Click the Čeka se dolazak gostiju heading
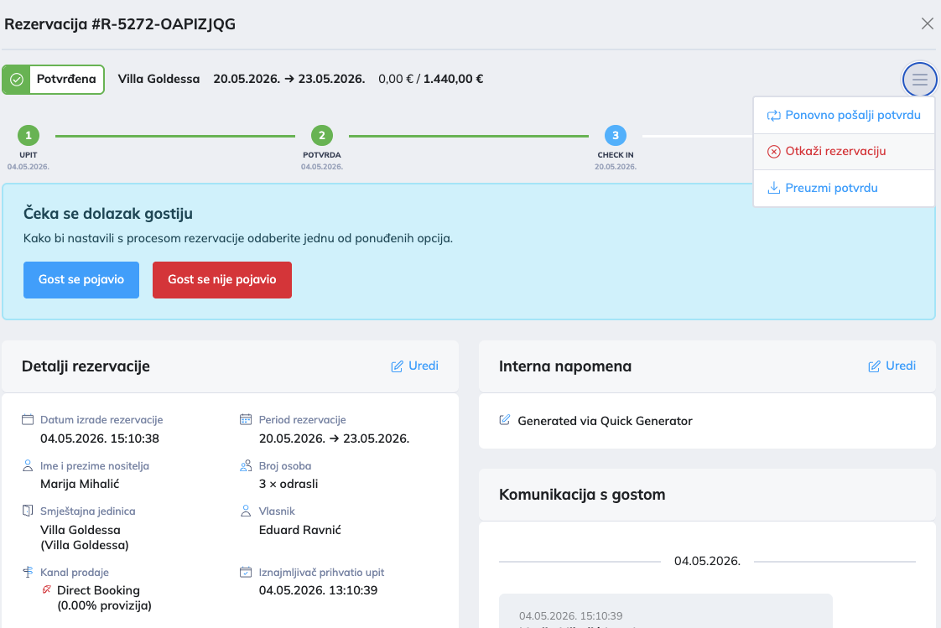This screenshot has width=941, height=628. tap(108, 214)
